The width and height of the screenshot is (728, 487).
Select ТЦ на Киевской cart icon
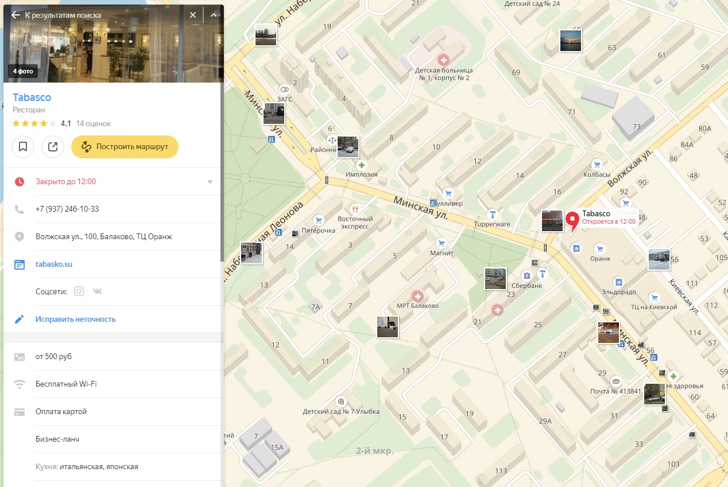click(x=654, y=297)
